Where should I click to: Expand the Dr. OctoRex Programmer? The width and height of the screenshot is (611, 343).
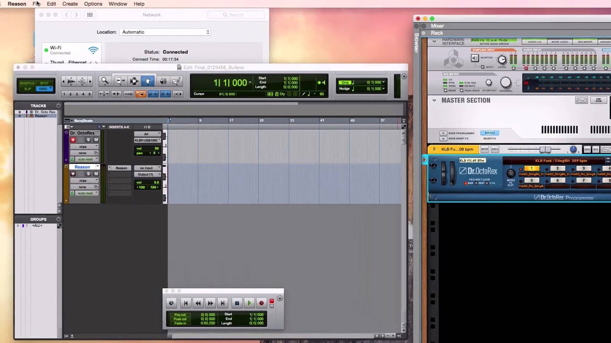click(x=435, y=198)
